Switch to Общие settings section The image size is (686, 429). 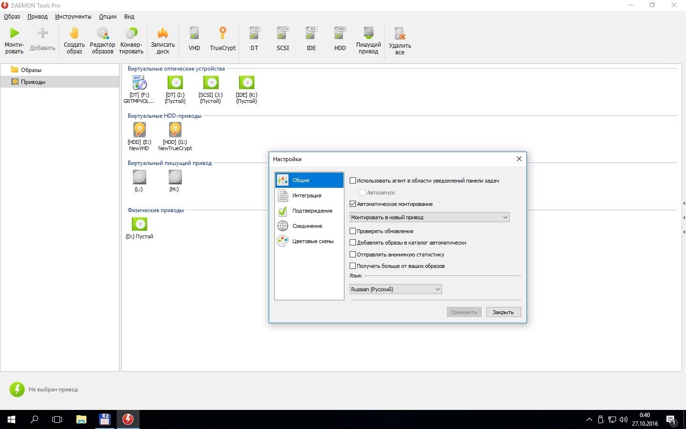pyautogui.click(x=309, y=180)
